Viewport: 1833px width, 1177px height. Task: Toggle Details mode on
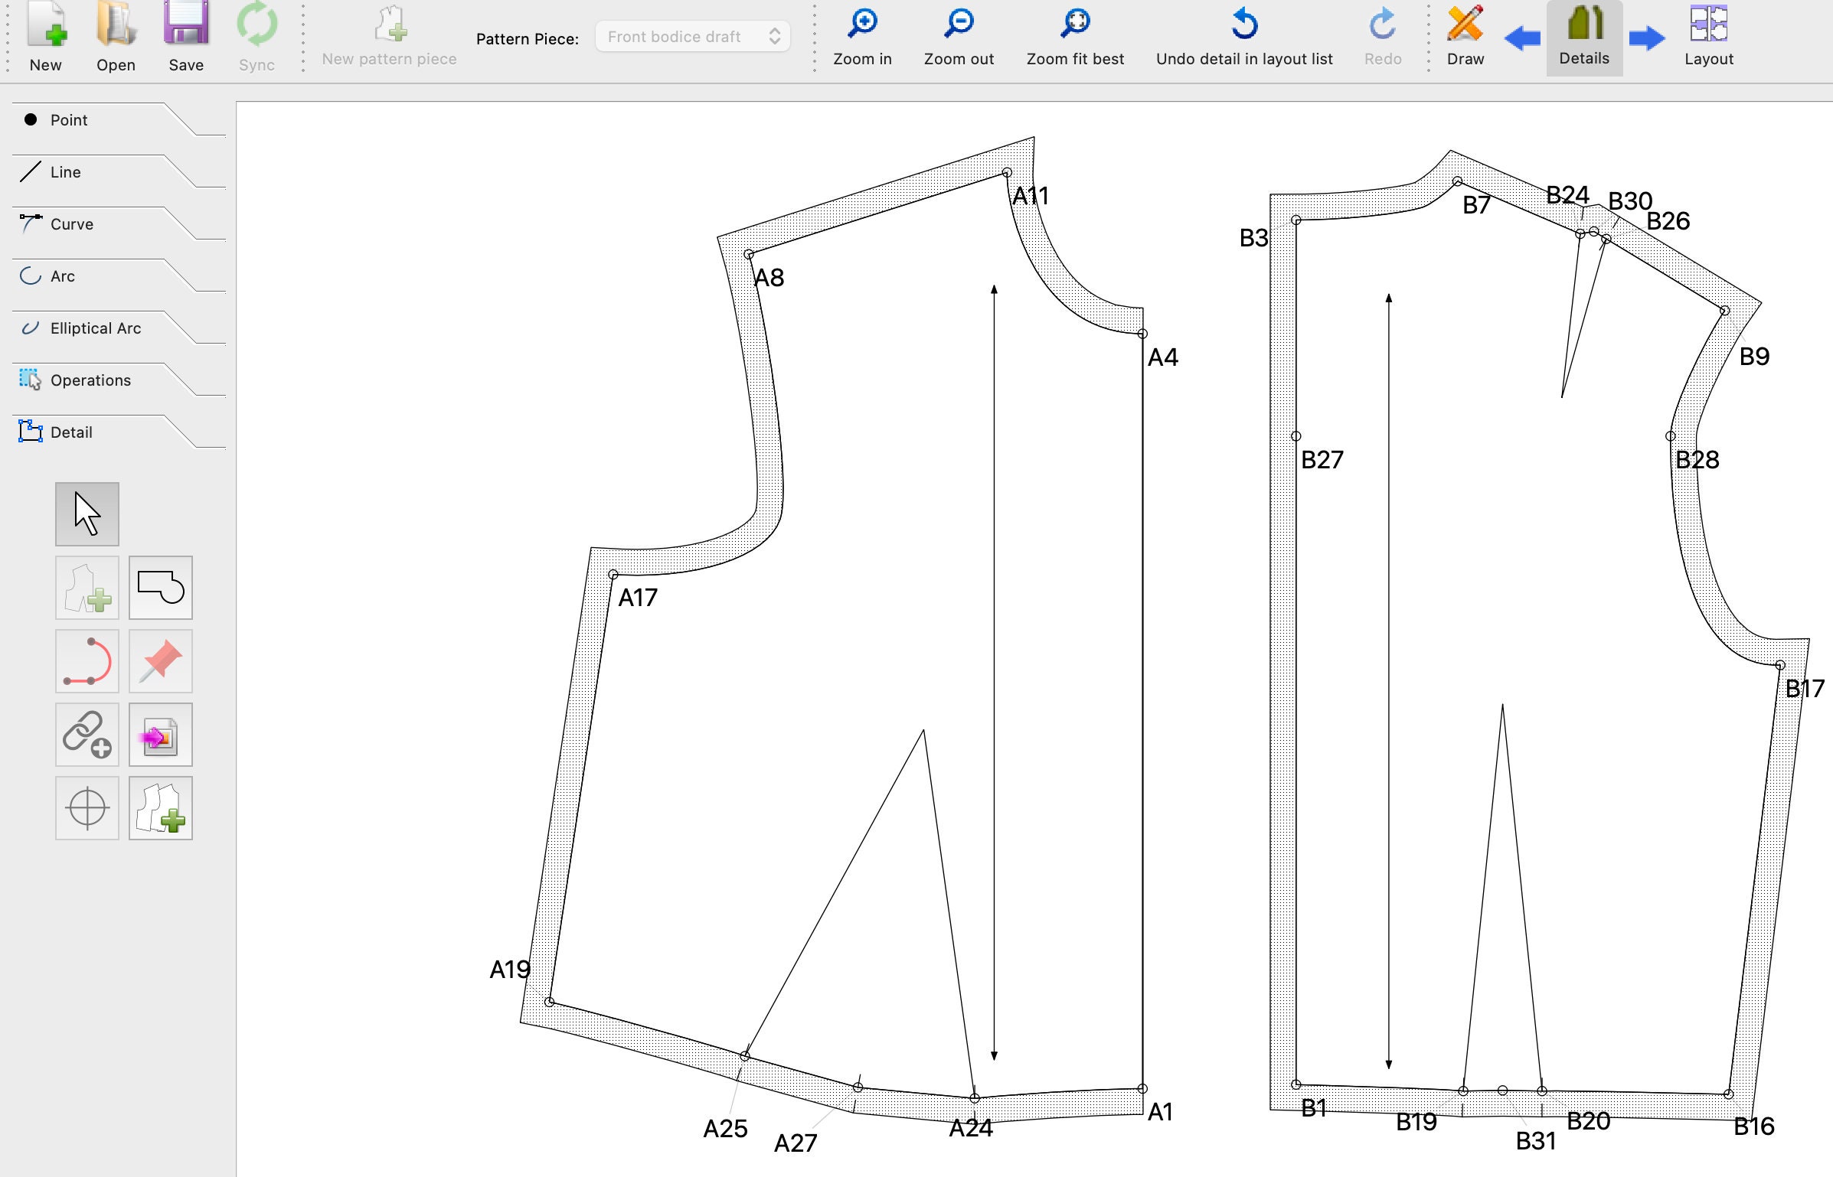(x=1584, y=34)
